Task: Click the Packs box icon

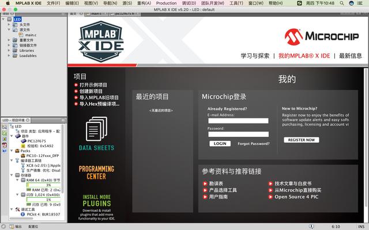Action: pyautogui.click(x=17, y=151)
